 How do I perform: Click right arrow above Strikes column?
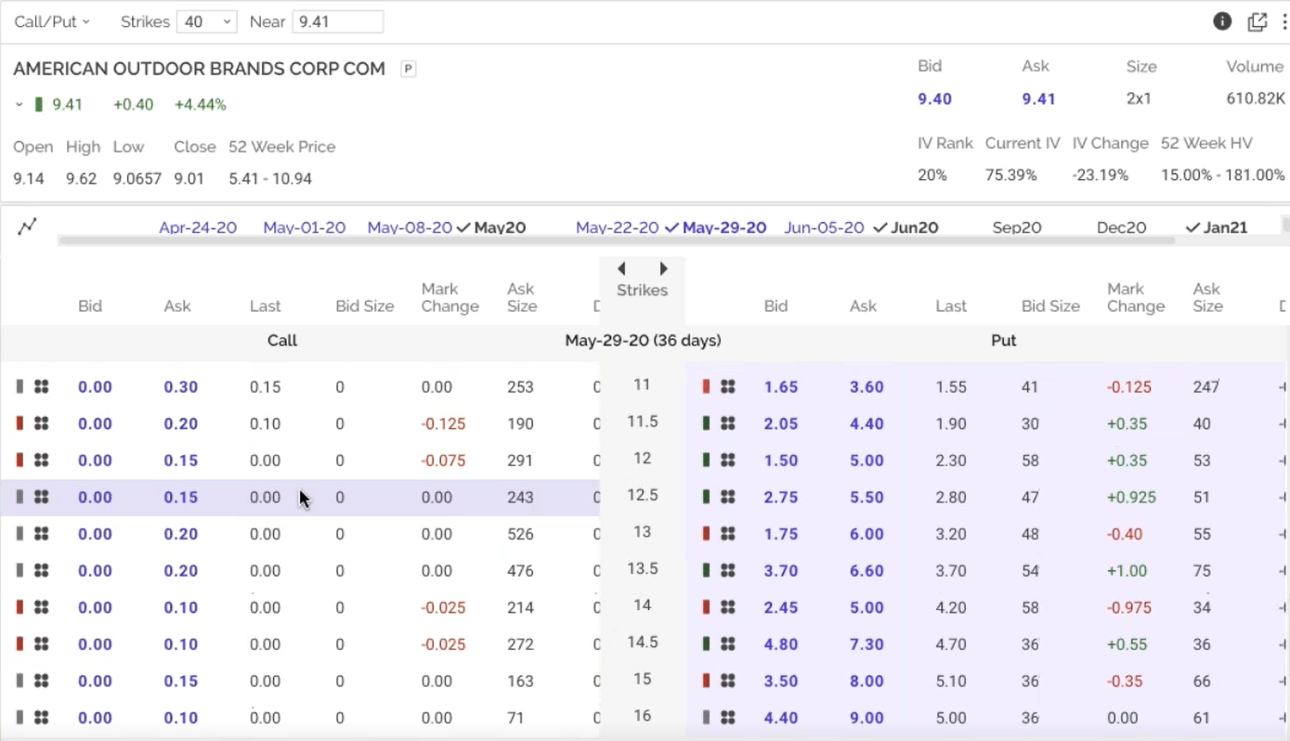tap(663, 268)
